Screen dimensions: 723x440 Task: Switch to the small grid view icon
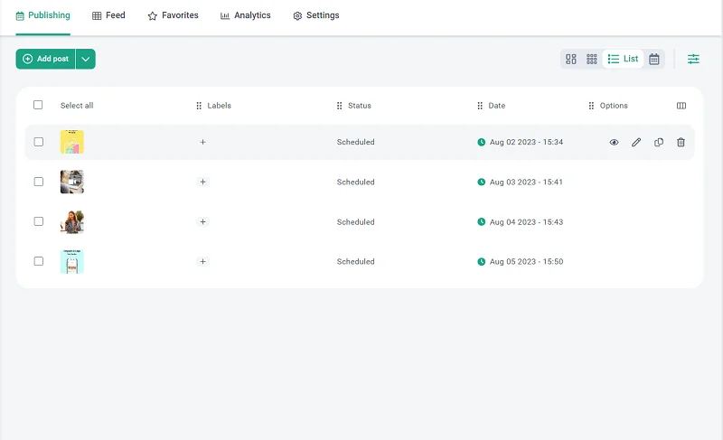point(592,59)
